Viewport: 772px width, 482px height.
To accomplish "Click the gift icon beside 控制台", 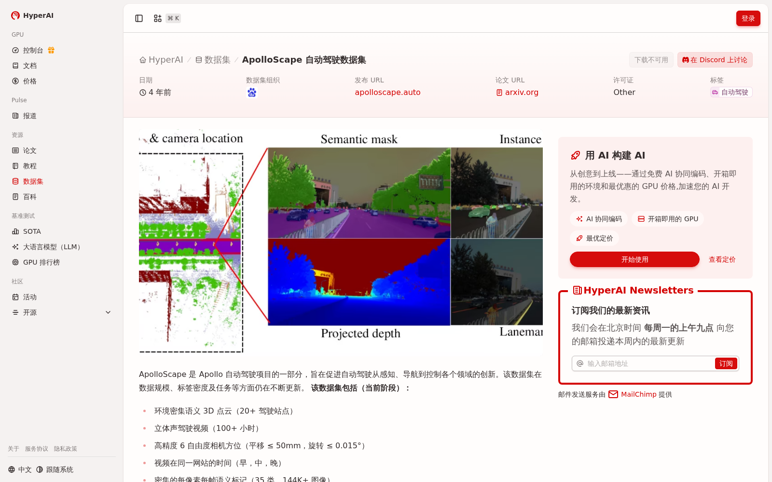I will coord(51,50).
